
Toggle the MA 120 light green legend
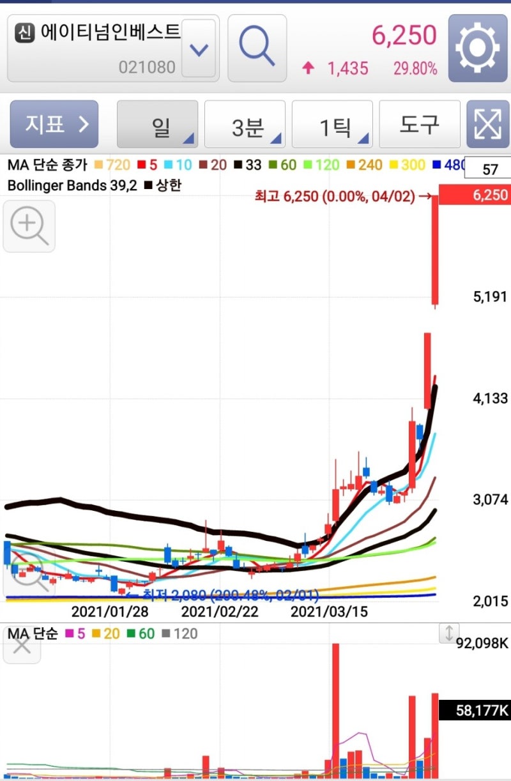[320, 165]
